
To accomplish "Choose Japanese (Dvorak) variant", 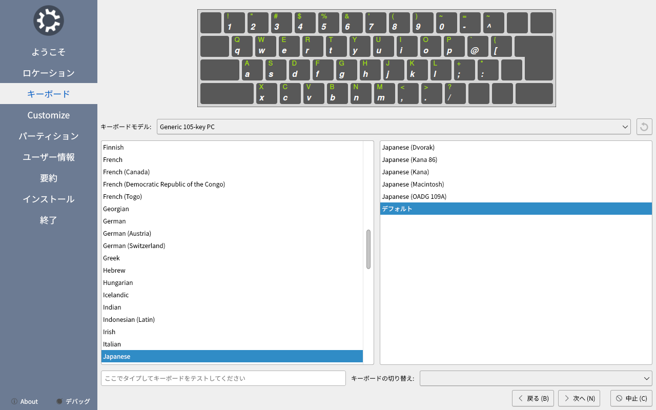I will tap(516, 147).
